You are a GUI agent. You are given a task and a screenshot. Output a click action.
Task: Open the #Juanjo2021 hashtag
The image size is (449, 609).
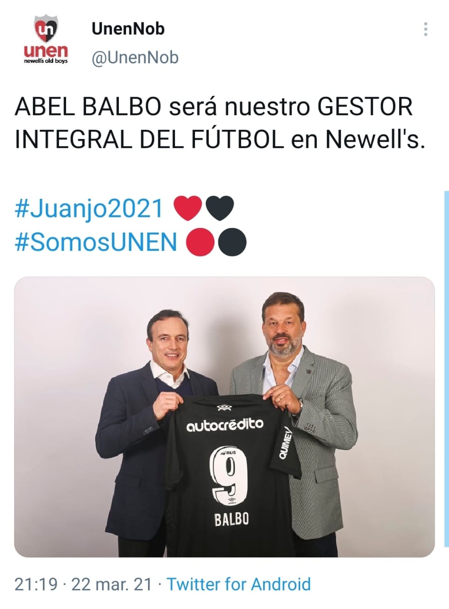coord(89,208)
